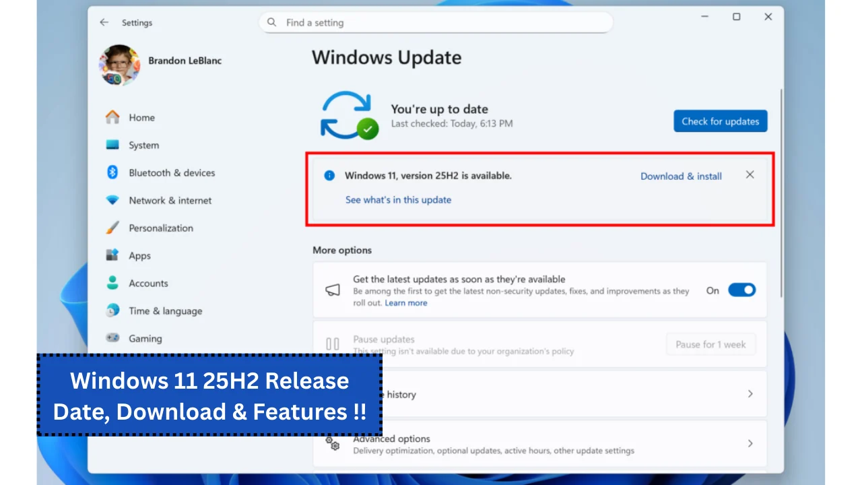Click the Find a setting search field
Image resolution: width=862 pixels, height=485 pixels.
click(x=436, y=22)
